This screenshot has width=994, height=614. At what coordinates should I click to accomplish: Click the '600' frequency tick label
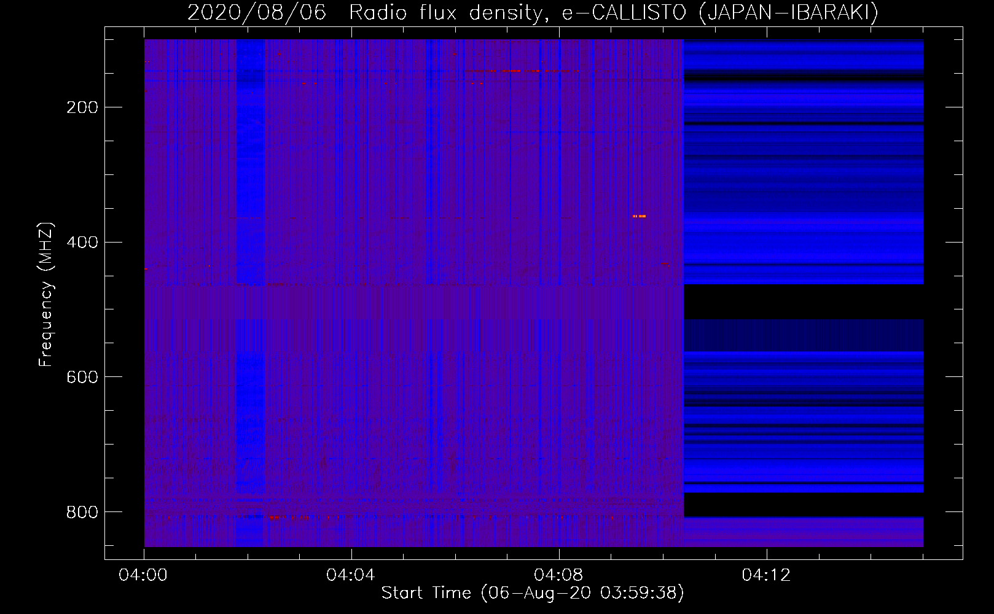pyautogui.click(x=82, y=377)
